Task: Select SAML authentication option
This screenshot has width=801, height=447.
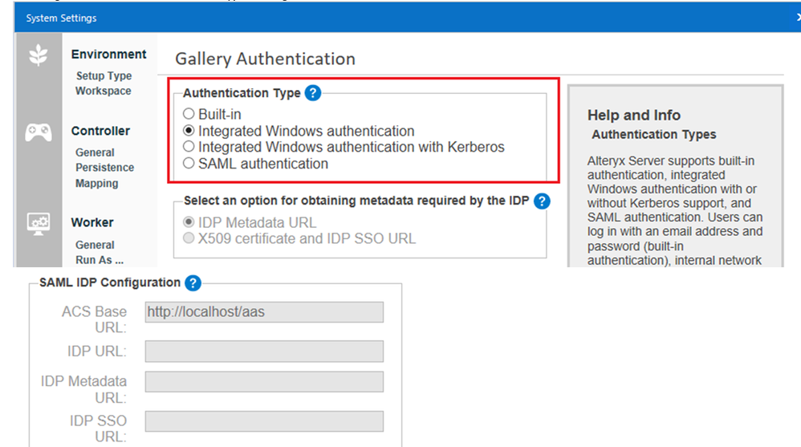Action: coord(189,163)
